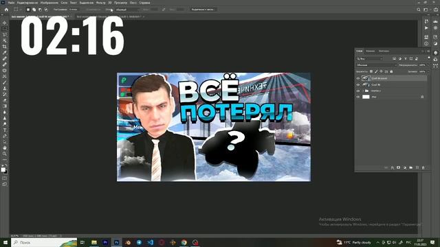Viewport: 440px width, 247px height.
Task: Open the layer style fx menu
Action: (393, 167)
